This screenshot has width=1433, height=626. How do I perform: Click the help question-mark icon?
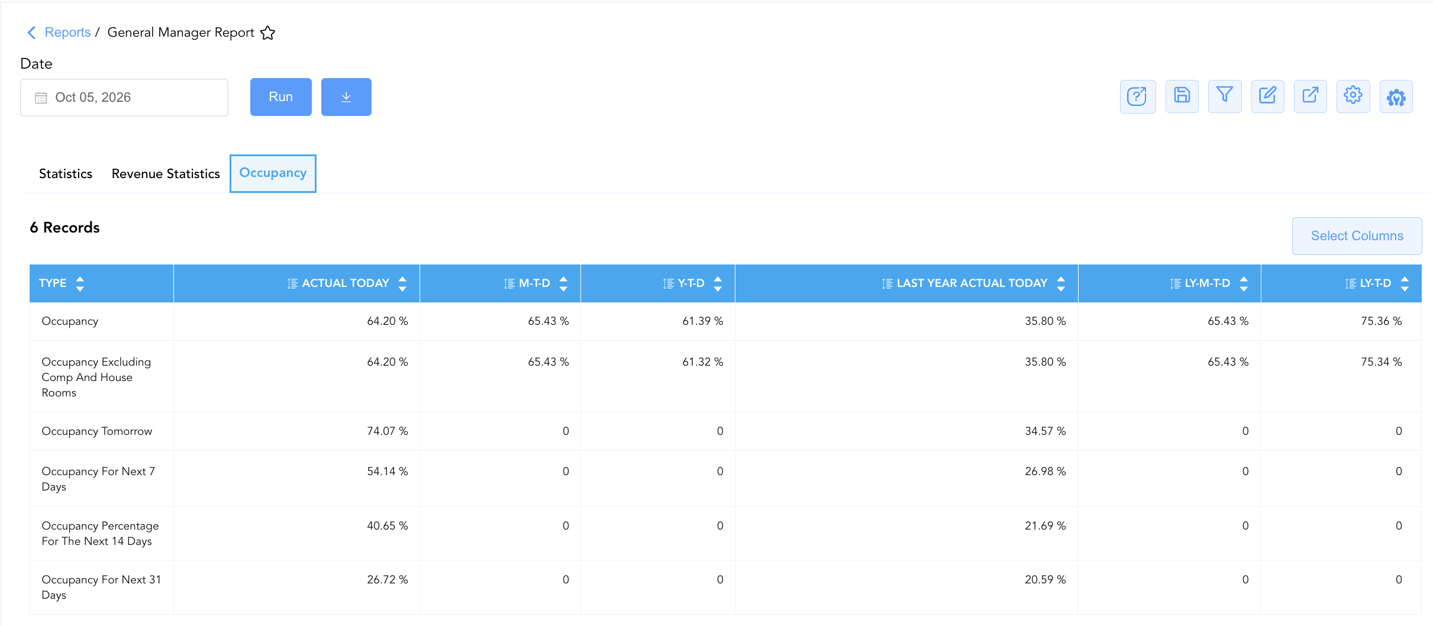(x=1137, y=96)
